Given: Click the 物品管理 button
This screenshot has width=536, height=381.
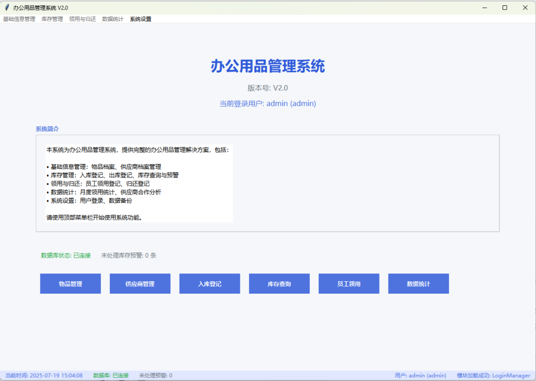Looking at the screenshot, I should [71, 284].
